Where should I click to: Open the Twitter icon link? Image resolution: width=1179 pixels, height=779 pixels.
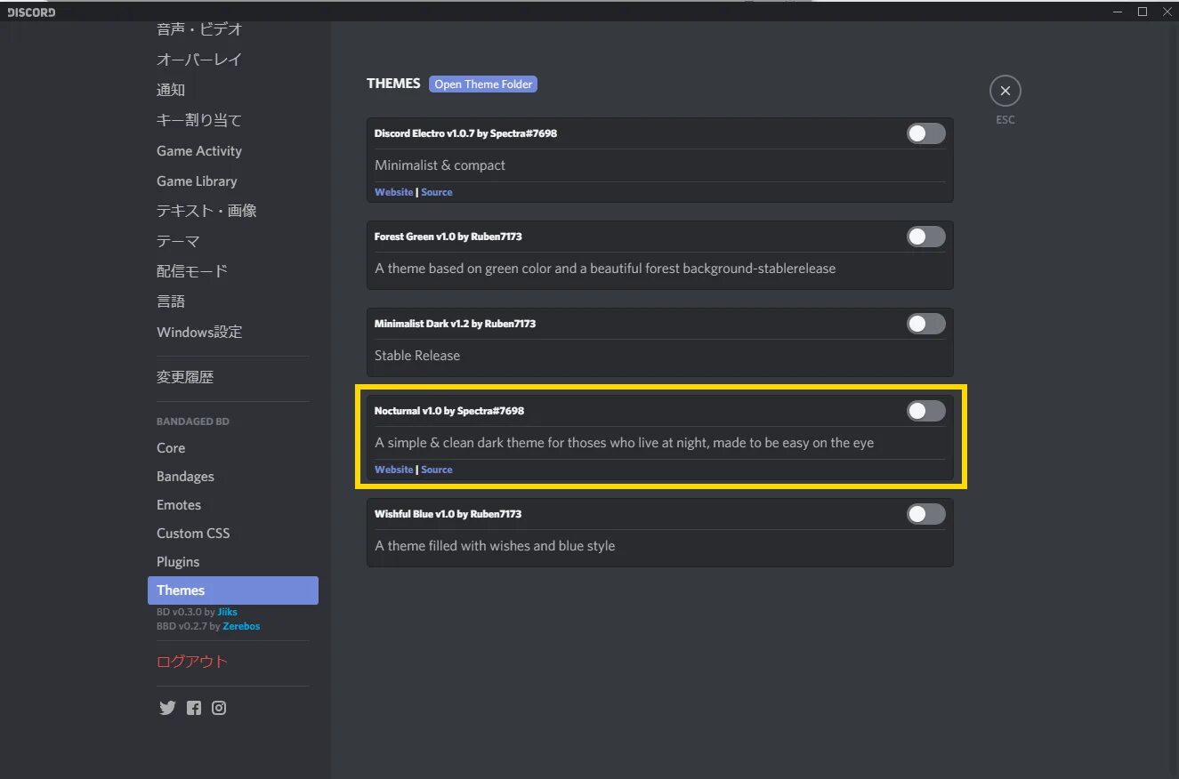pos(167,708)
